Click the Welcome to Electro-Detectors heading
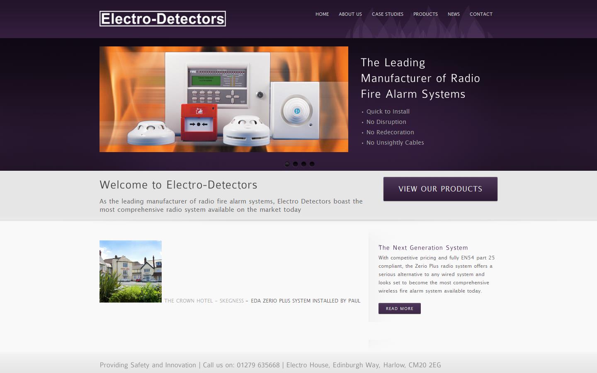Viewport: 597px width, 373px height. click(x=178, y=185)
